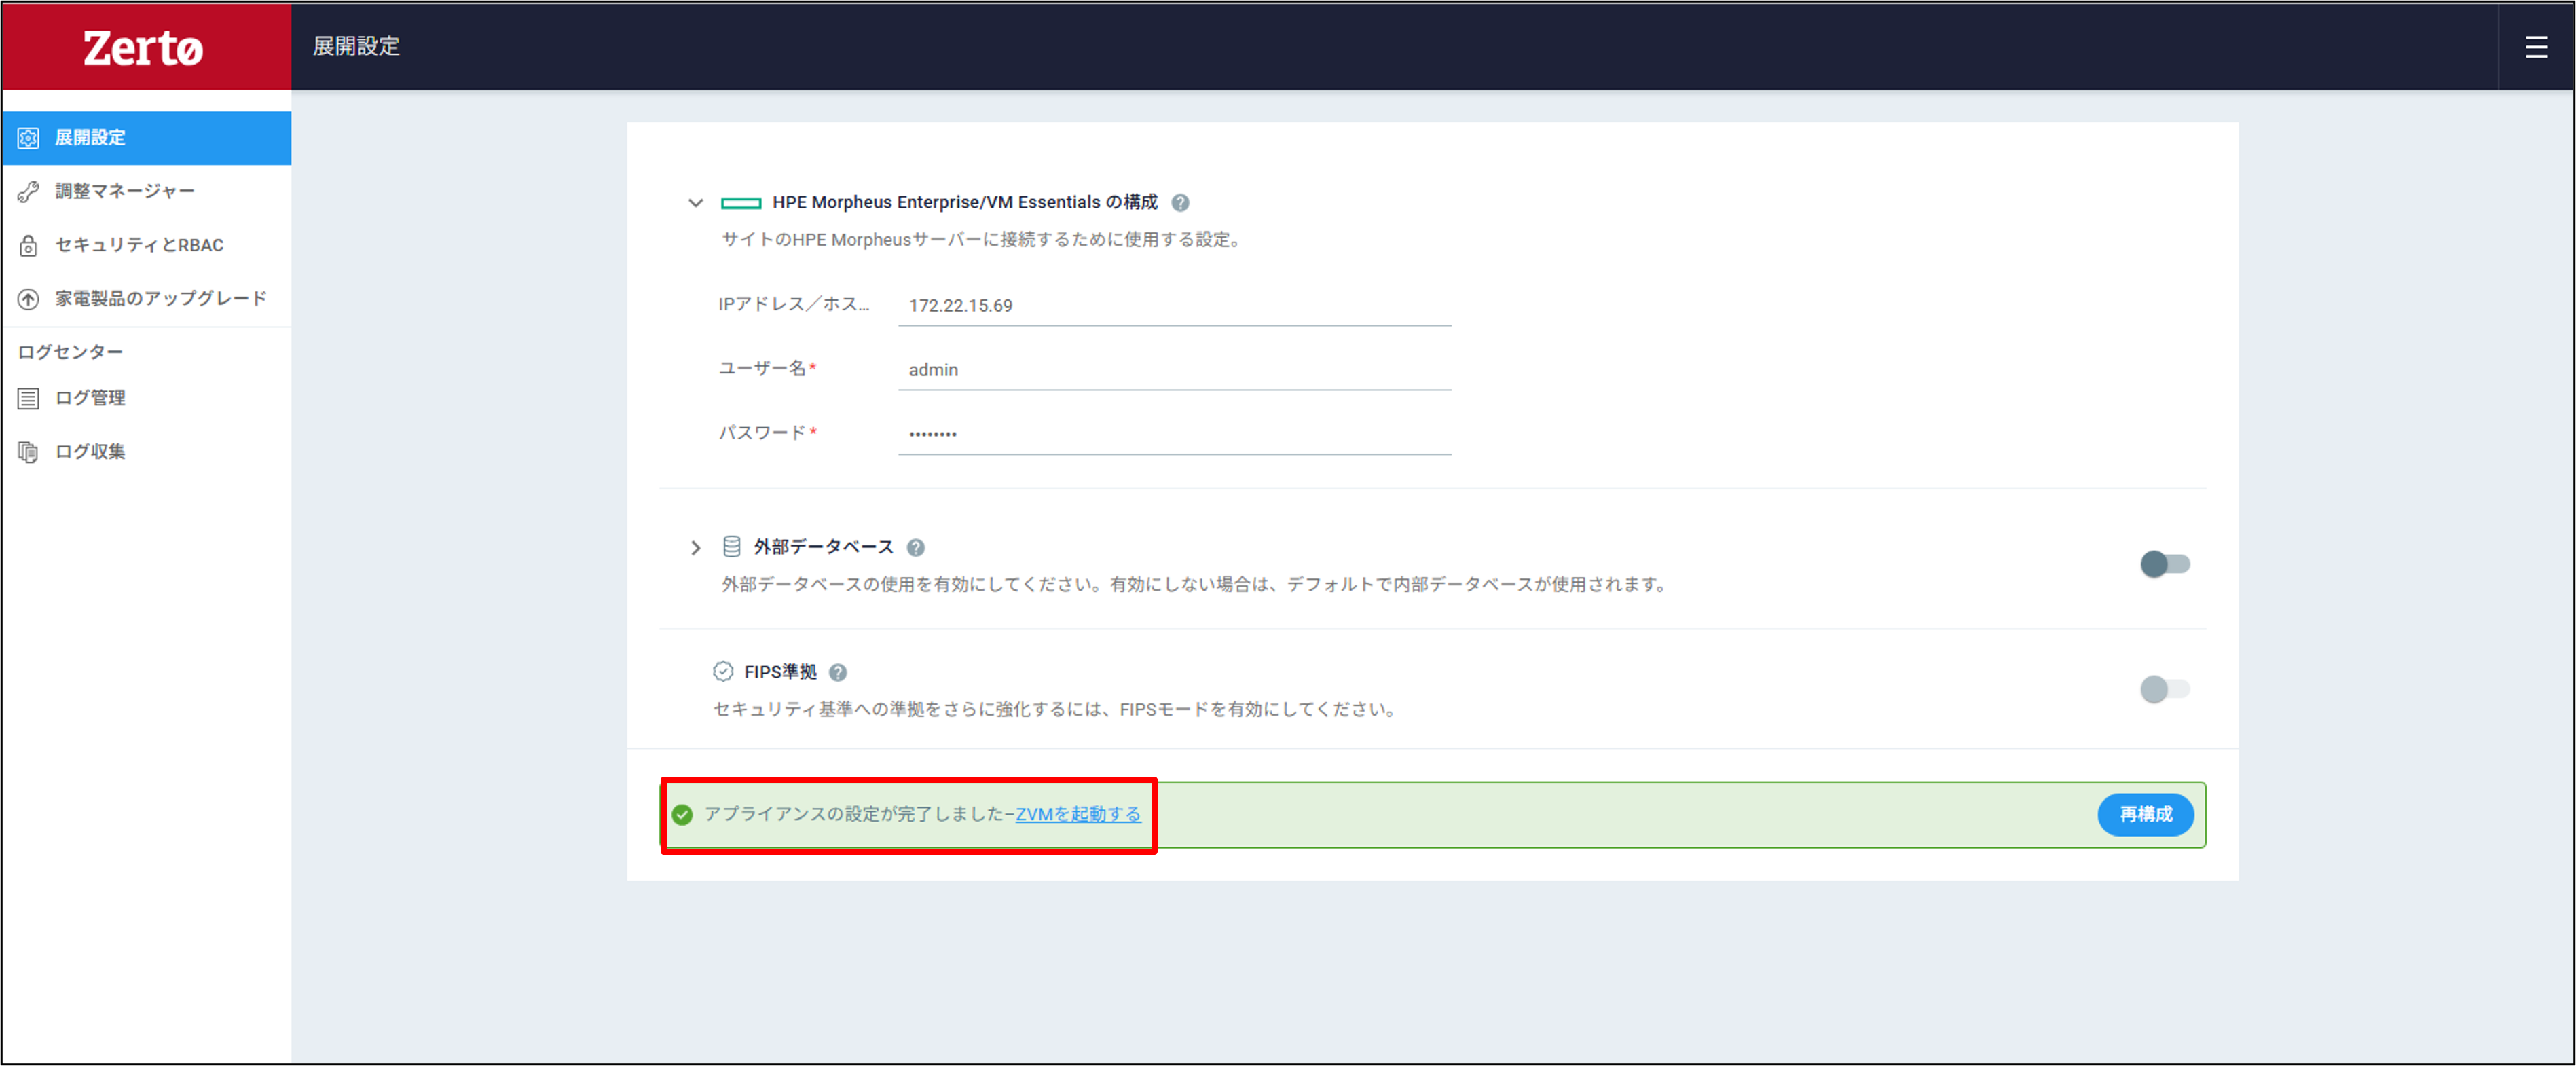Enable the FIPS準拠 toggle
Viewport: 2576px width, 1066px height.
(2164, 689)
